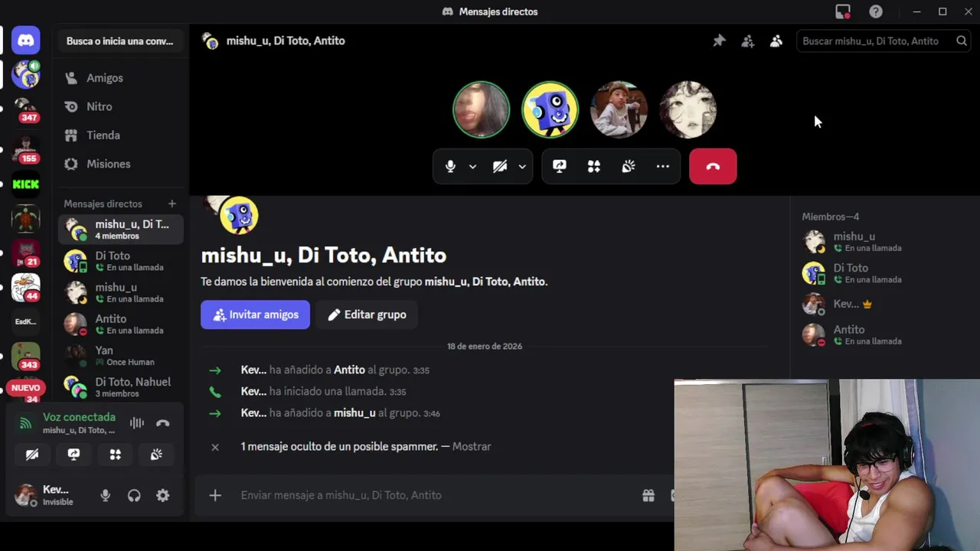The image size is (980, 551).
Task: Focus the Buscar mishu_u, Di Toto, Antito search
Action: [884, 41]
